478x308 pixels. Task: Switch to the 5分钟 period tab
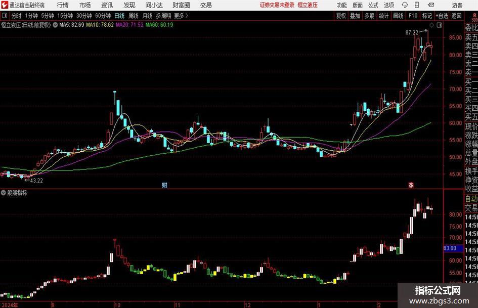48,16
